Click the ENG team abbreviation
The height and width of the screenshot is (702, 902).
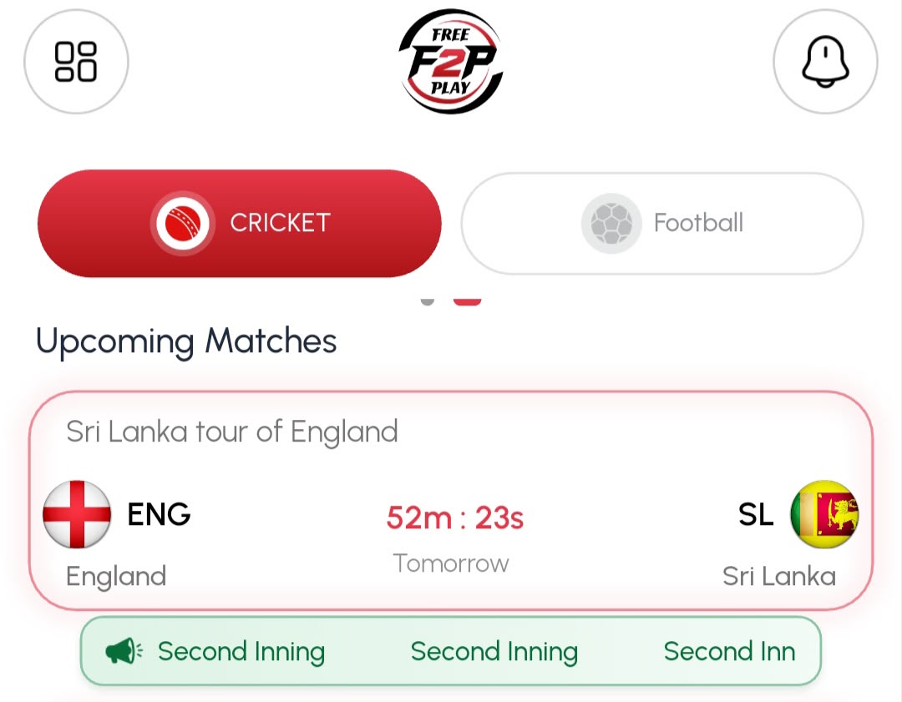click(x=159, y=514)
